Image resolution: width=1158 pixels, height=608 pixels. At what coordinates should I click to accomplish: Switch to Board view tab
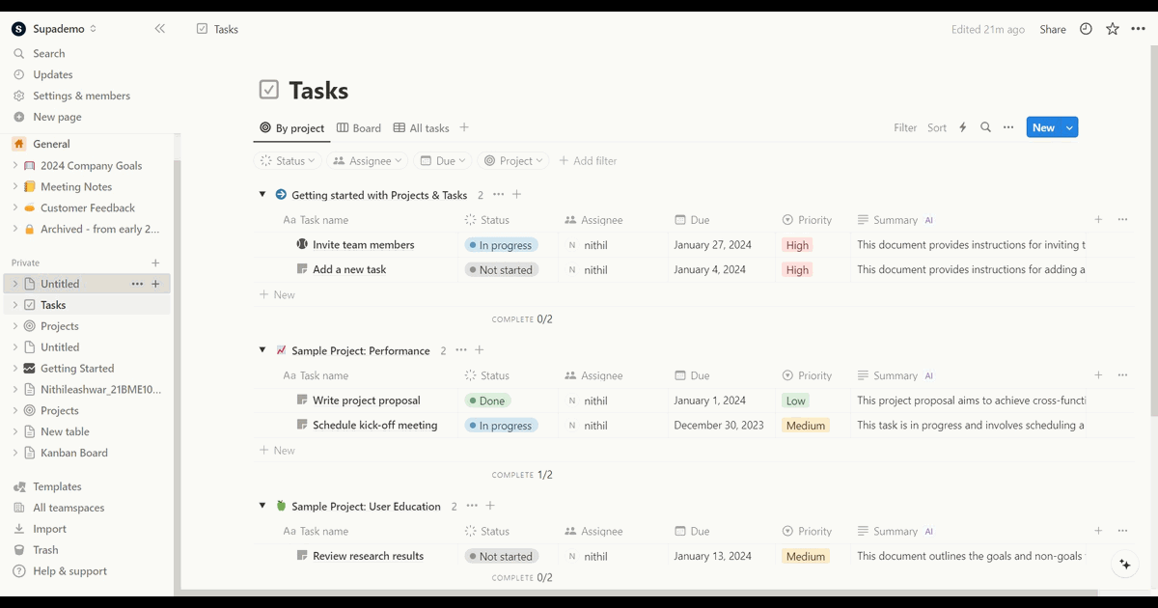tap(359, 128)
